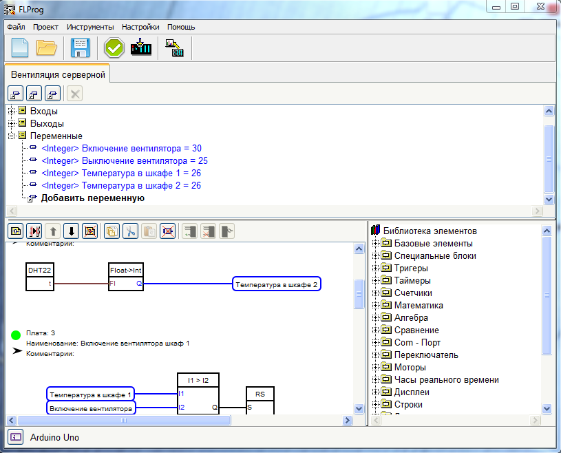Expand the Специальные блоки folder
This screenshot has width=561, height=453.
click(375, 256)
